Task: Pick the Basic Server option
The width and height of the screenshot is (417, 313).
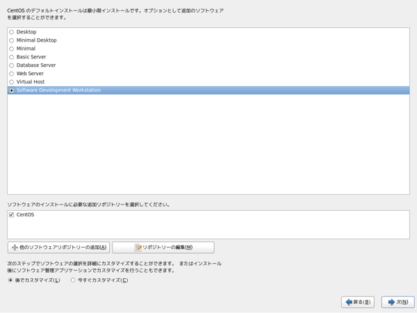Action: point(11,57)
